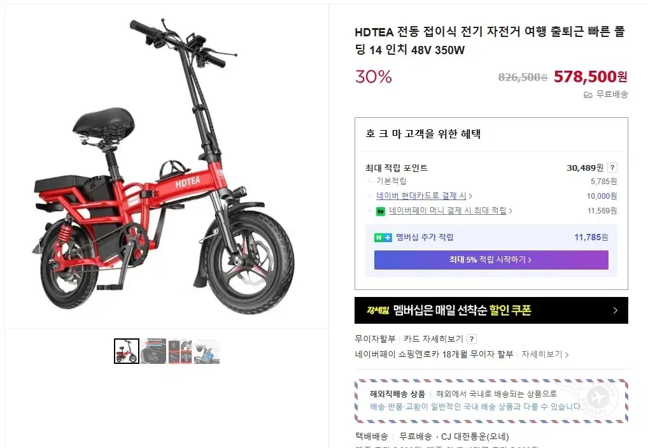
Task: Click the 강세일 logo on the black banner
Action: 377,310
